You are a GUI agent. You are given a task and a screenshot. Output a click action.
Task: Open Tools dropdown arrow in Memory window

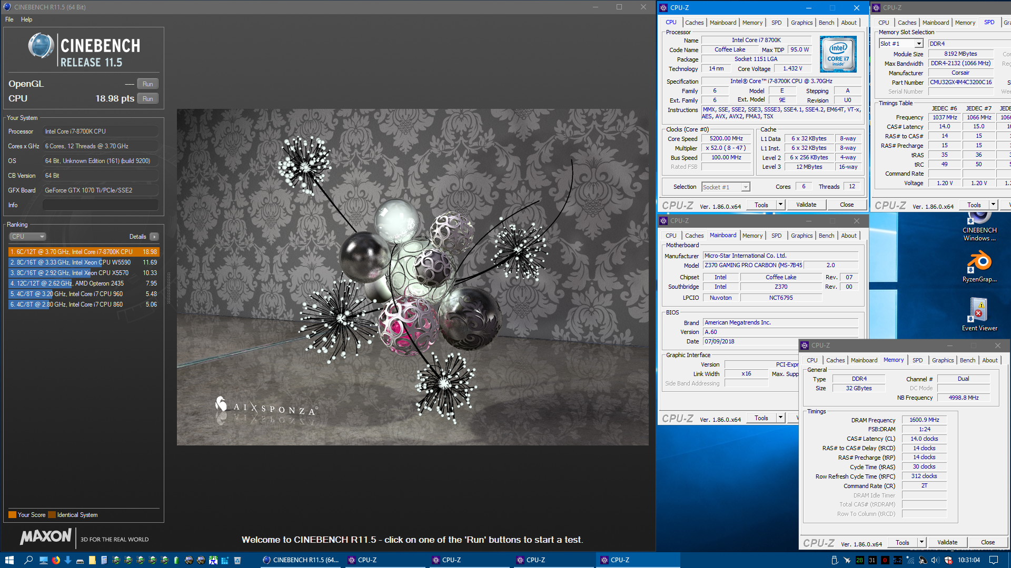[922, 542]
